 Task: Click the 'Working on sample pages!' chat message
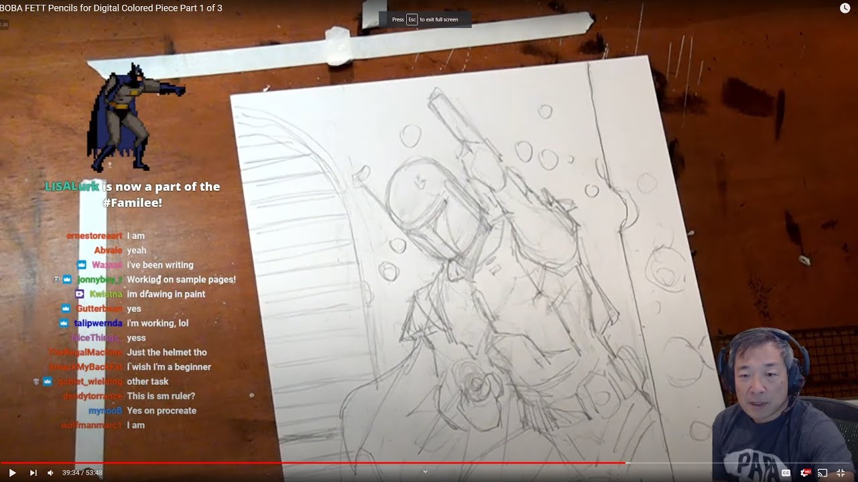(x=181, y=279)
